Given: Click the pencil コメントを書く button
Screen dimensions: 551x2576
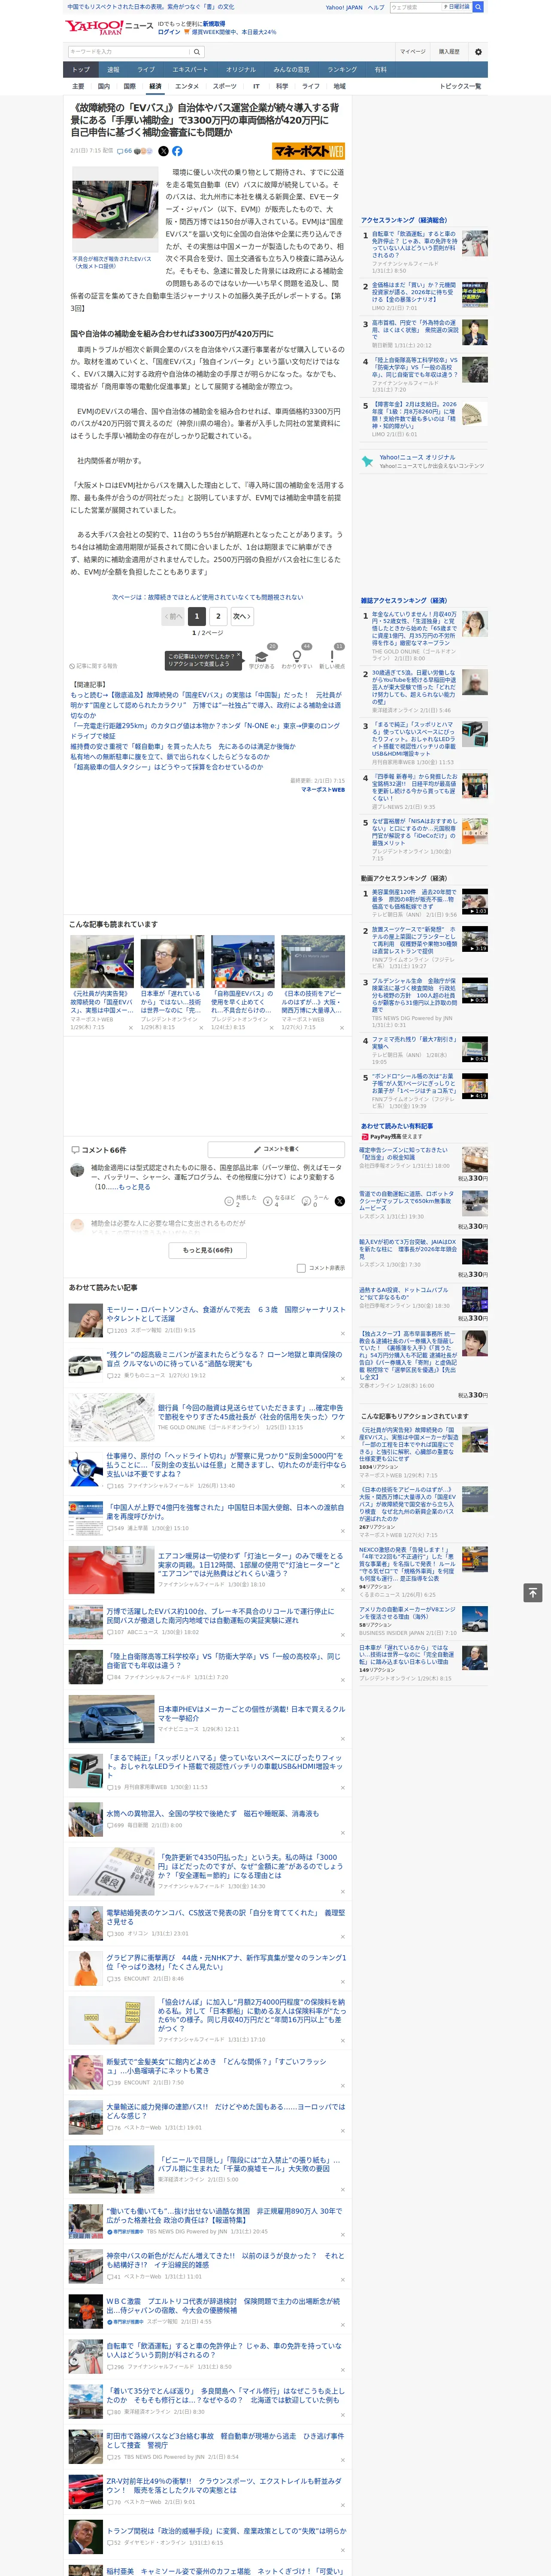Looking at the screenshot, I should 276,1149.
